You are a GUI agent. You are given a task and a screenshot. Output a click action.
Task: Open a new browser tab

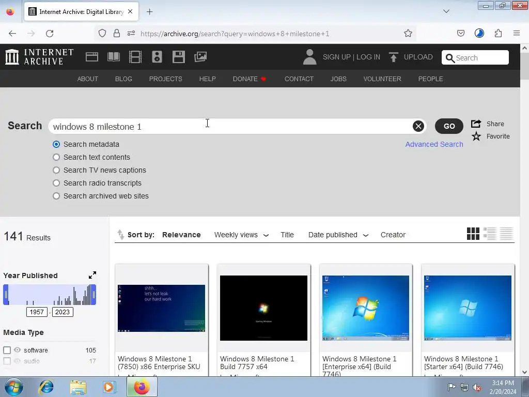[x=149, y=12]
